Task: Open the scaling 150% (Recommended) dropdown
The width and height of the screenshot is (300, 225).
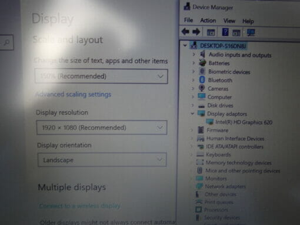Action: [x=101, y=76]
